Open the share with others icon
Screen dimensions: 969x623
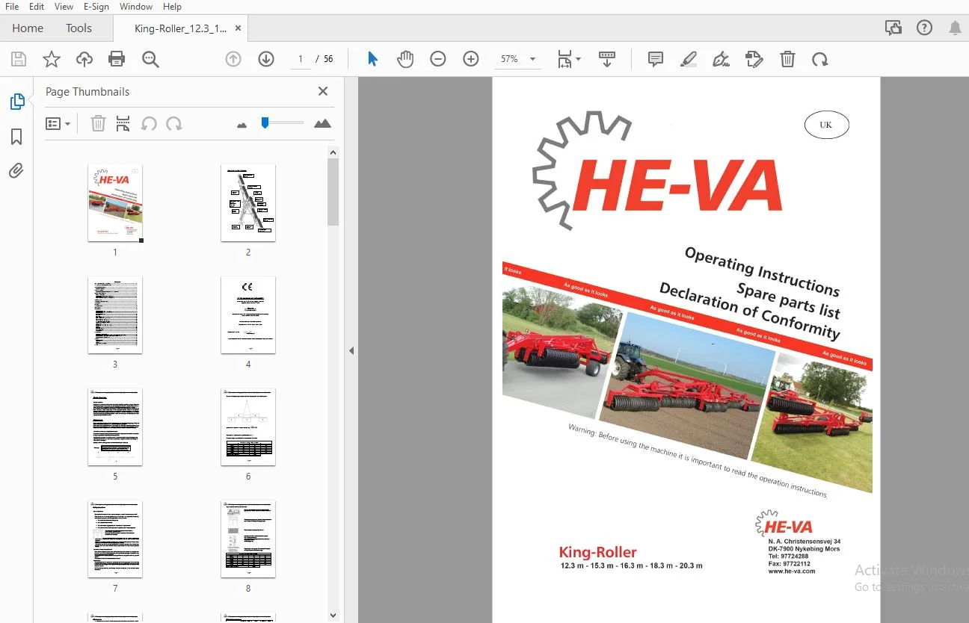coord(893,28)
